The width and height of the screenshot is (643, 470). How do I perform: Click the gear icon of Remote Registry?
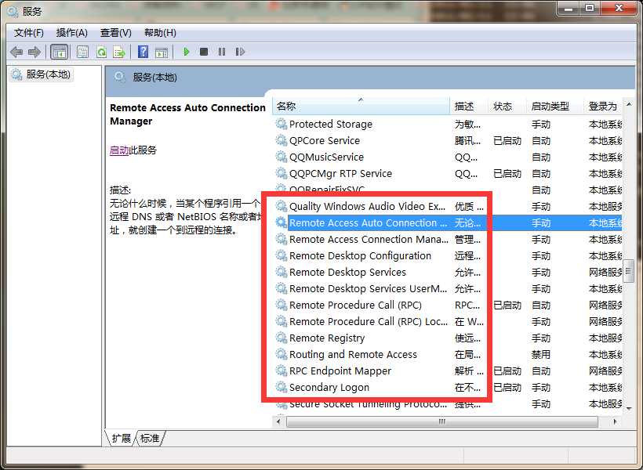pyautogui.click(x=281, y=338)
